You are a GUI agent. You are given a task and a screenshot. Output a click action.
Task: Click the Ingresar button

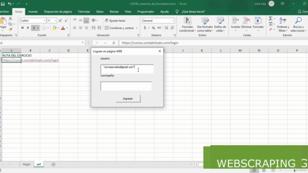pyautogui.click(x=128, y=99)
